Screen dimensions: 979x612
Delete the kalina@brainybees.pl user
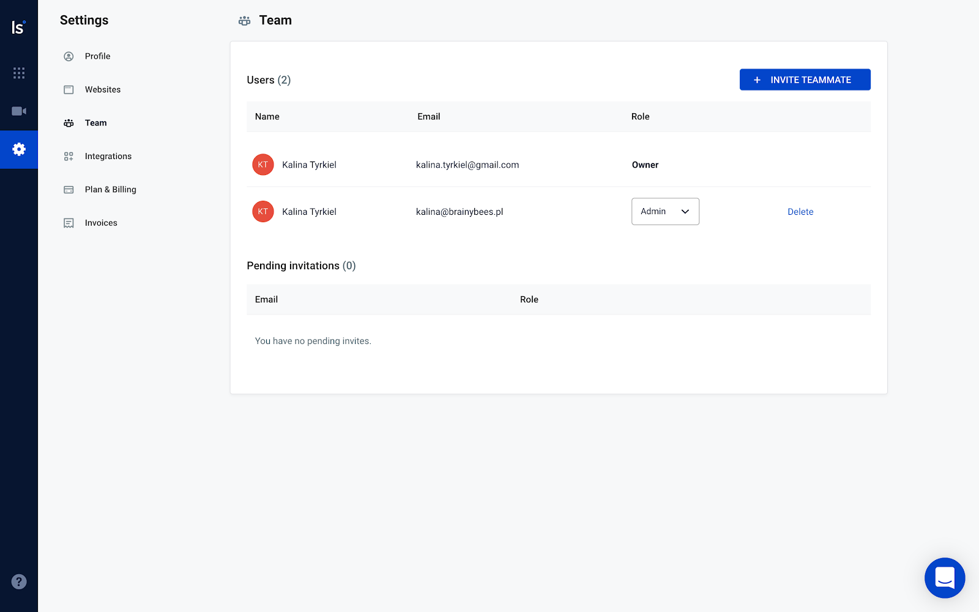800,211
